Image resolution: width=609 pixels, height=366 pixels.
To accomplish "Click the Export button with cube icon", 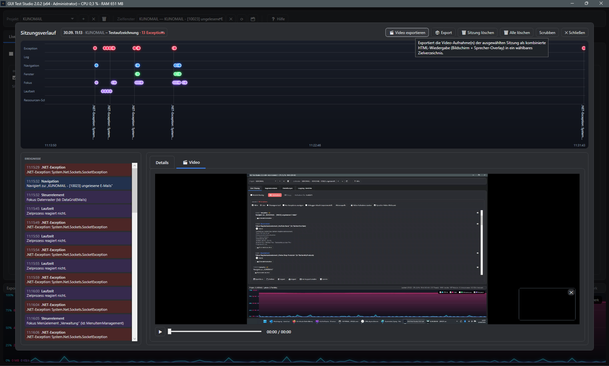I will [443, 33].
